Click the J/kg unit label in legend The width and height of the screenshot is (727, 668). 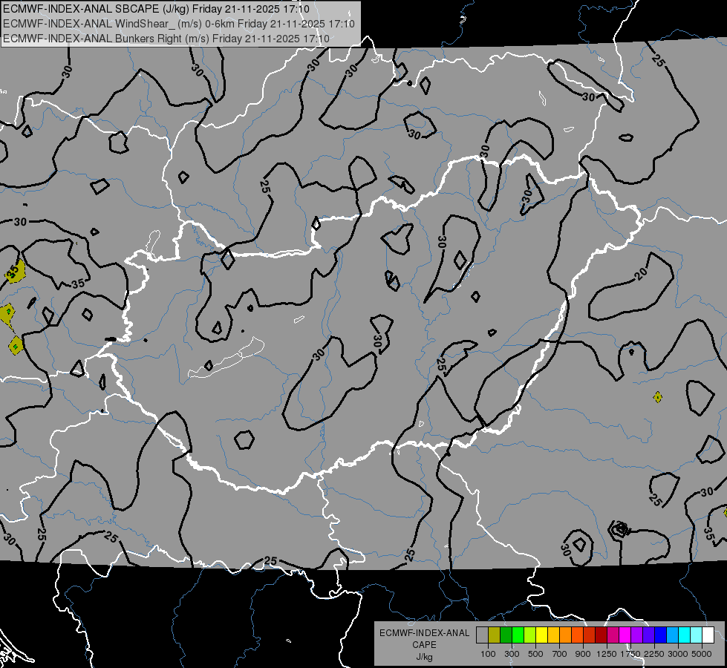[424, 657]
